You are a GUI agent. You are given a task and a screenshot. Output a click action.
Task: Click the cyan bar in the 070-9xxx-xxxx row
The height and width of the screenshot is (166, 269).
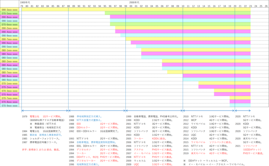(x=240, y=106)
